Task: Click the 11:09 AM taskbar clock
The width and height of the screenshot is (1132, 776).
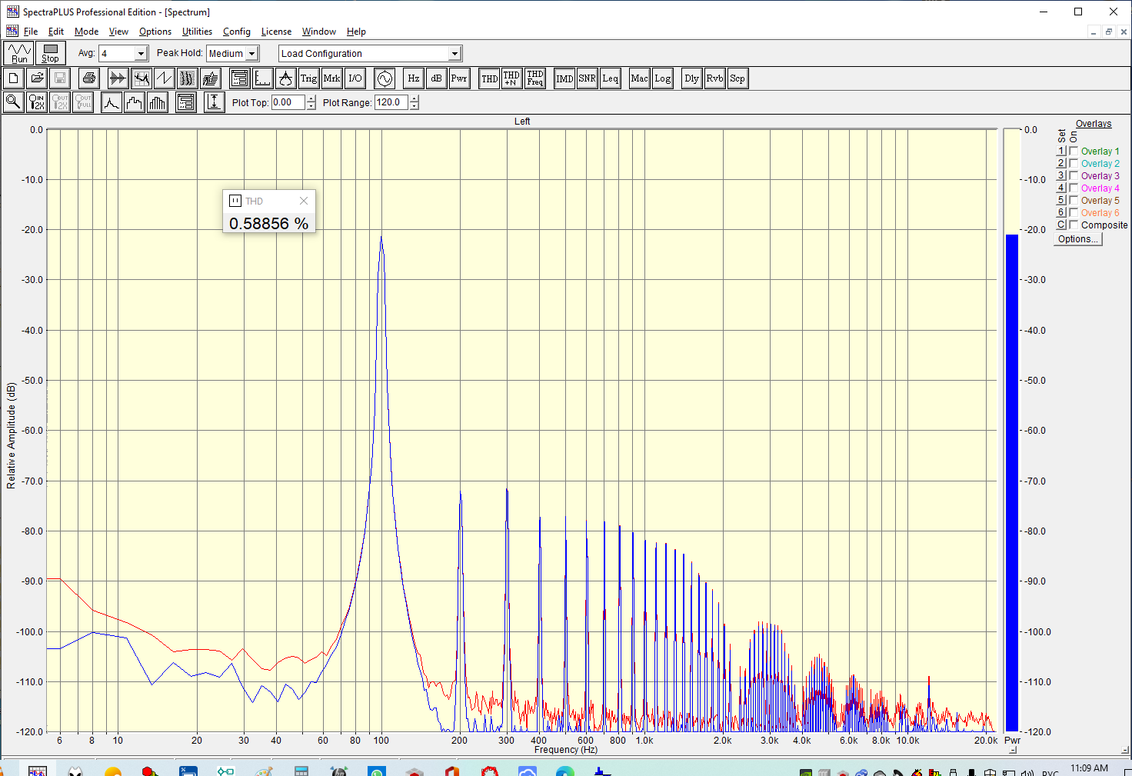Action: click(1089, 768)
